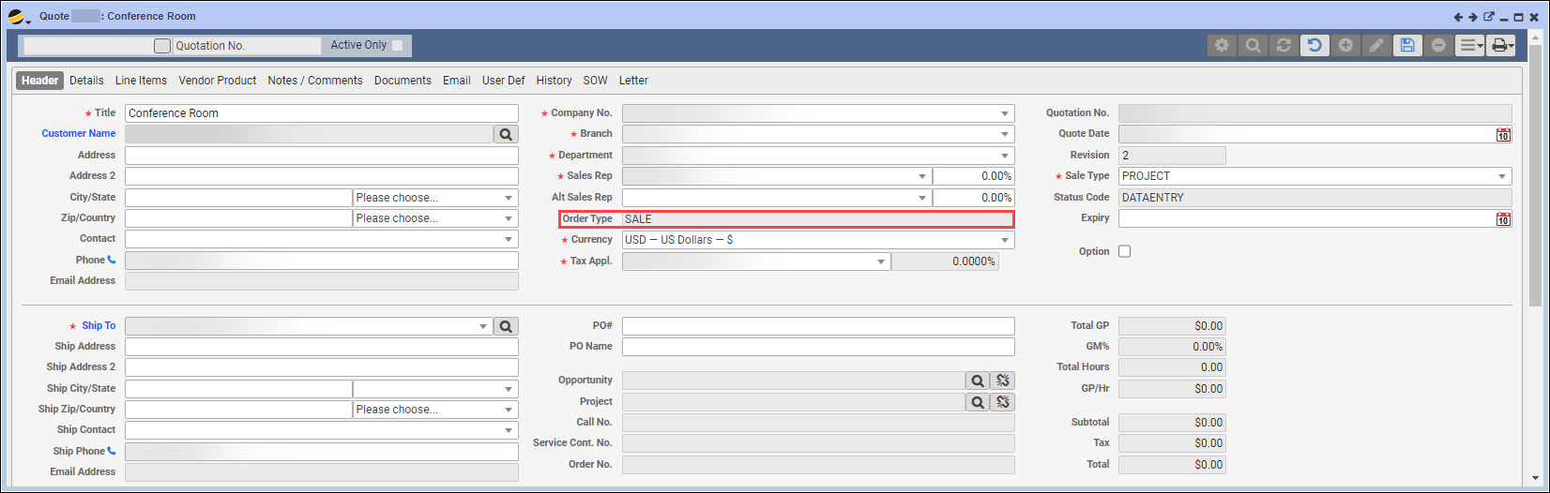Open the Currency dropdown
1550x493 pixels.
pos(1005,240)
